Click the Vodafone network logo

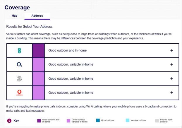(19, 93)
